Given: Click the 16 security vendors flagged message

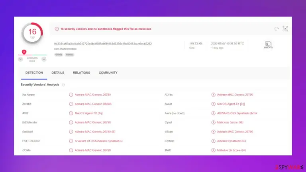Looking at the screenshot, I should (x=106, y=29).
